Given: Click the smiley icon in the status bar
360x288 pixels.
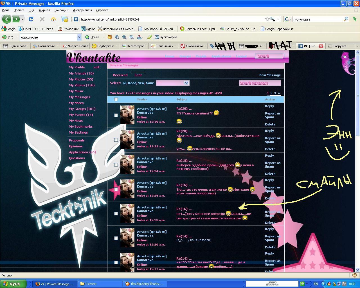Looking at the screenshot, I should tap(354, 275).
